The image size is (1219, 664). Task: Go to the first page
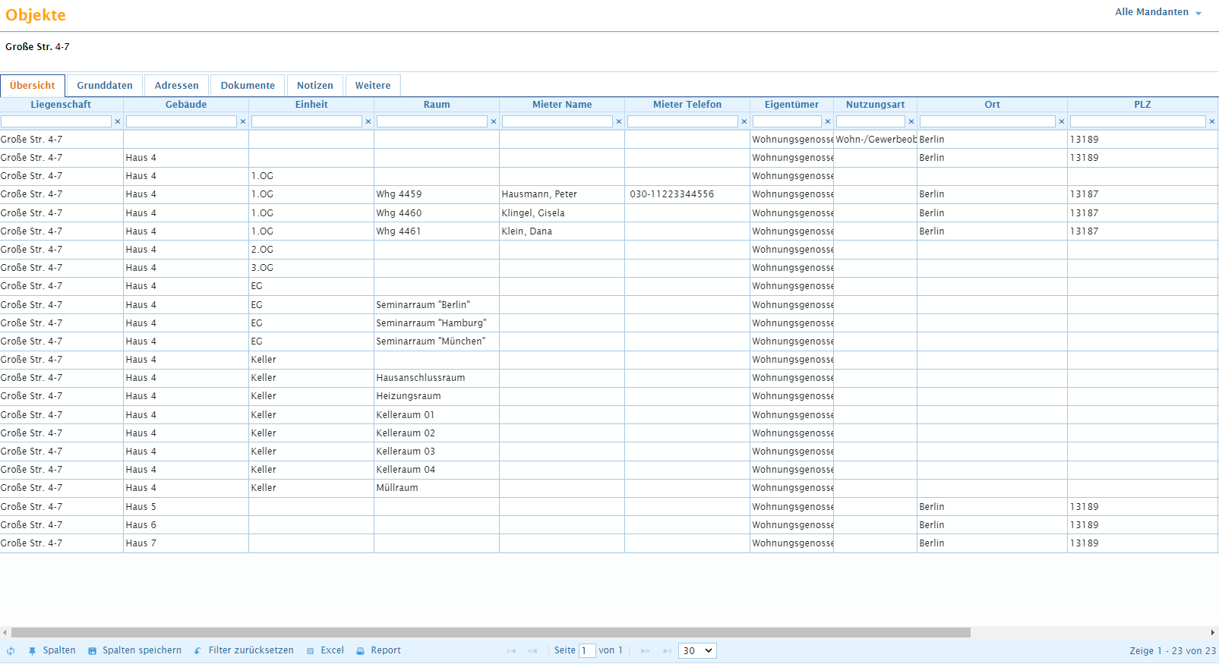point(511,651)
